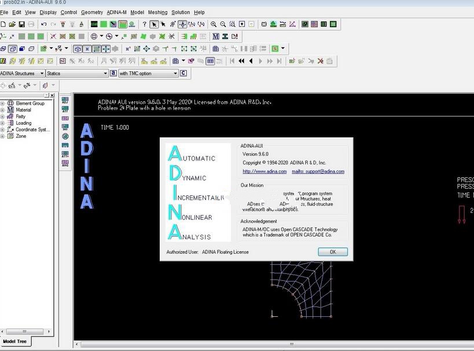474x351 pixels.
Task: Click the Undo arrow icon
Action: point(44,24)
